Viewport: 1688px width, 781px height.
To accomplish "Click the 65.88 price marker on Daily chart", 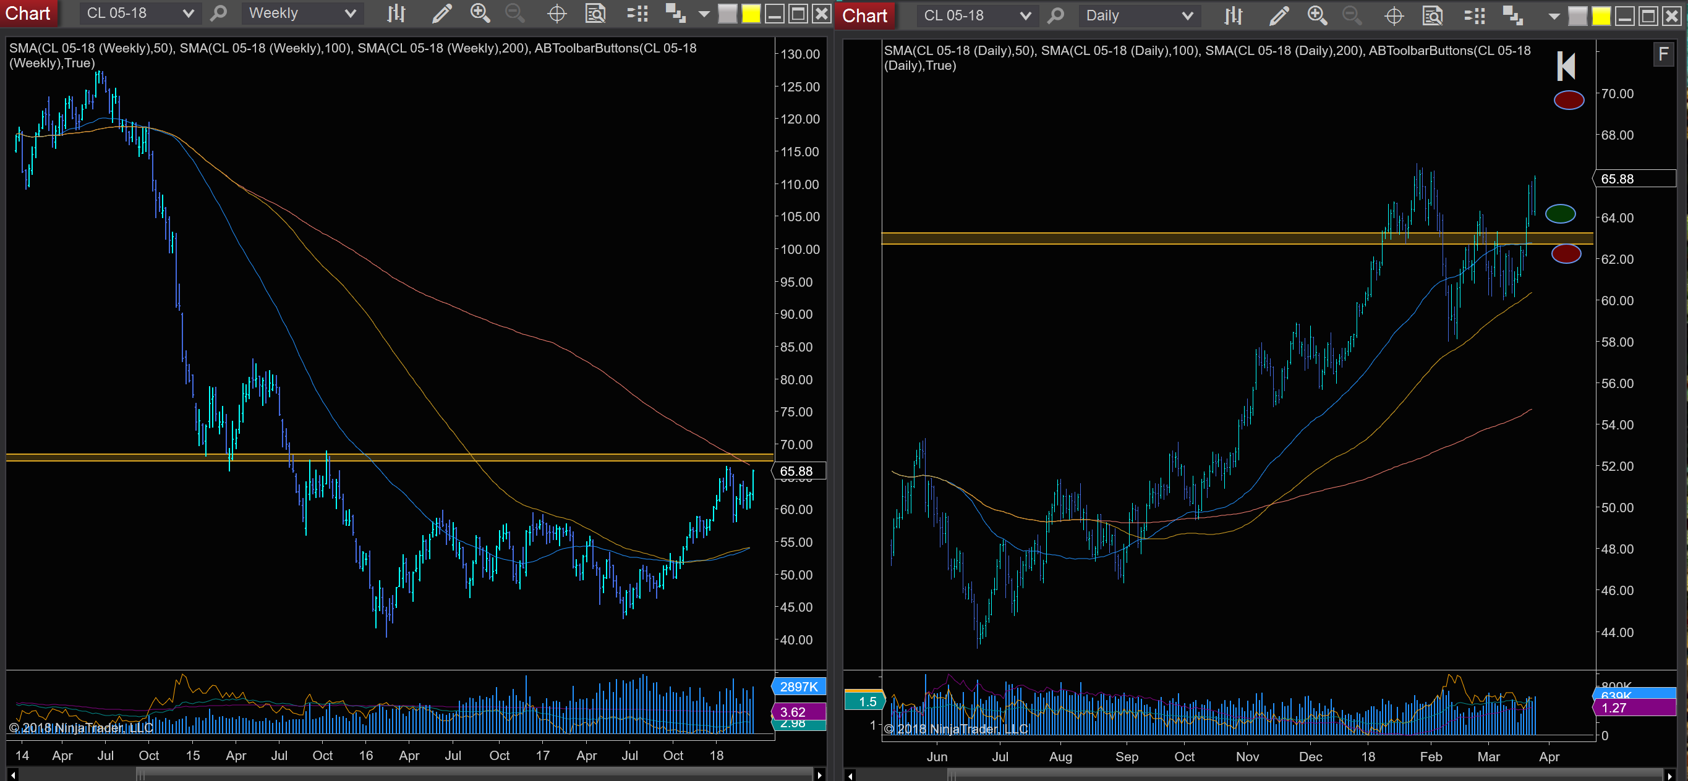I will 1633,179.
